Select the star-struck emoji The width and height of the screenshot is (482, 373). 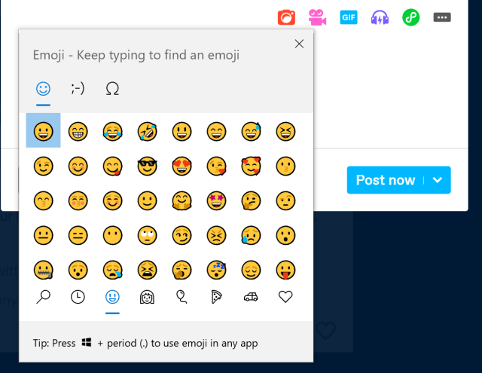(x=216, y=200)
